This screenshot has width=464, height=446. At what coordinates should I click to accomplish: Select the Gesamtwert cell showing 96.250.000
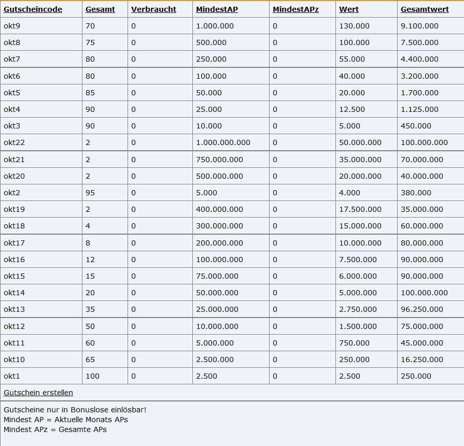pos(422,309)
